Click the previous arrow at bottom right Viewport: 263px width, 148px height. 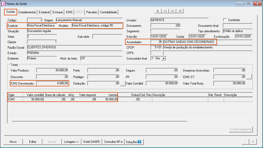[245, 141]
